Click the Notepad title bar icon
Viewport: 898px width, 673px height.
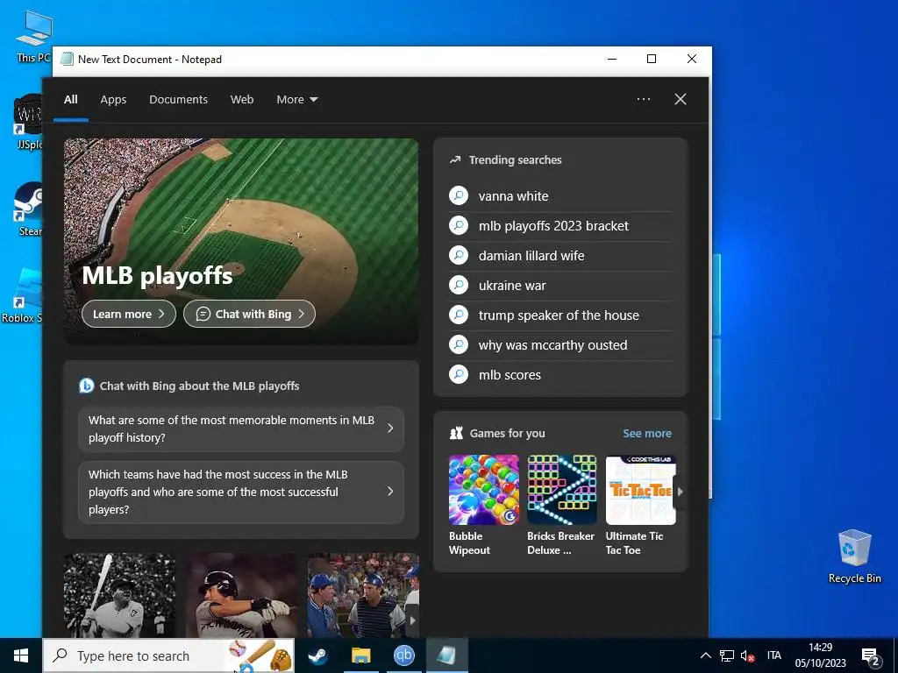coord(67,59)
